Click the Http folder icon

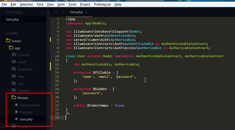(14, 76)
